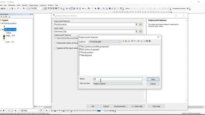205x115 pixels.
Task: Open the View menu
Action: pos(5,5)
